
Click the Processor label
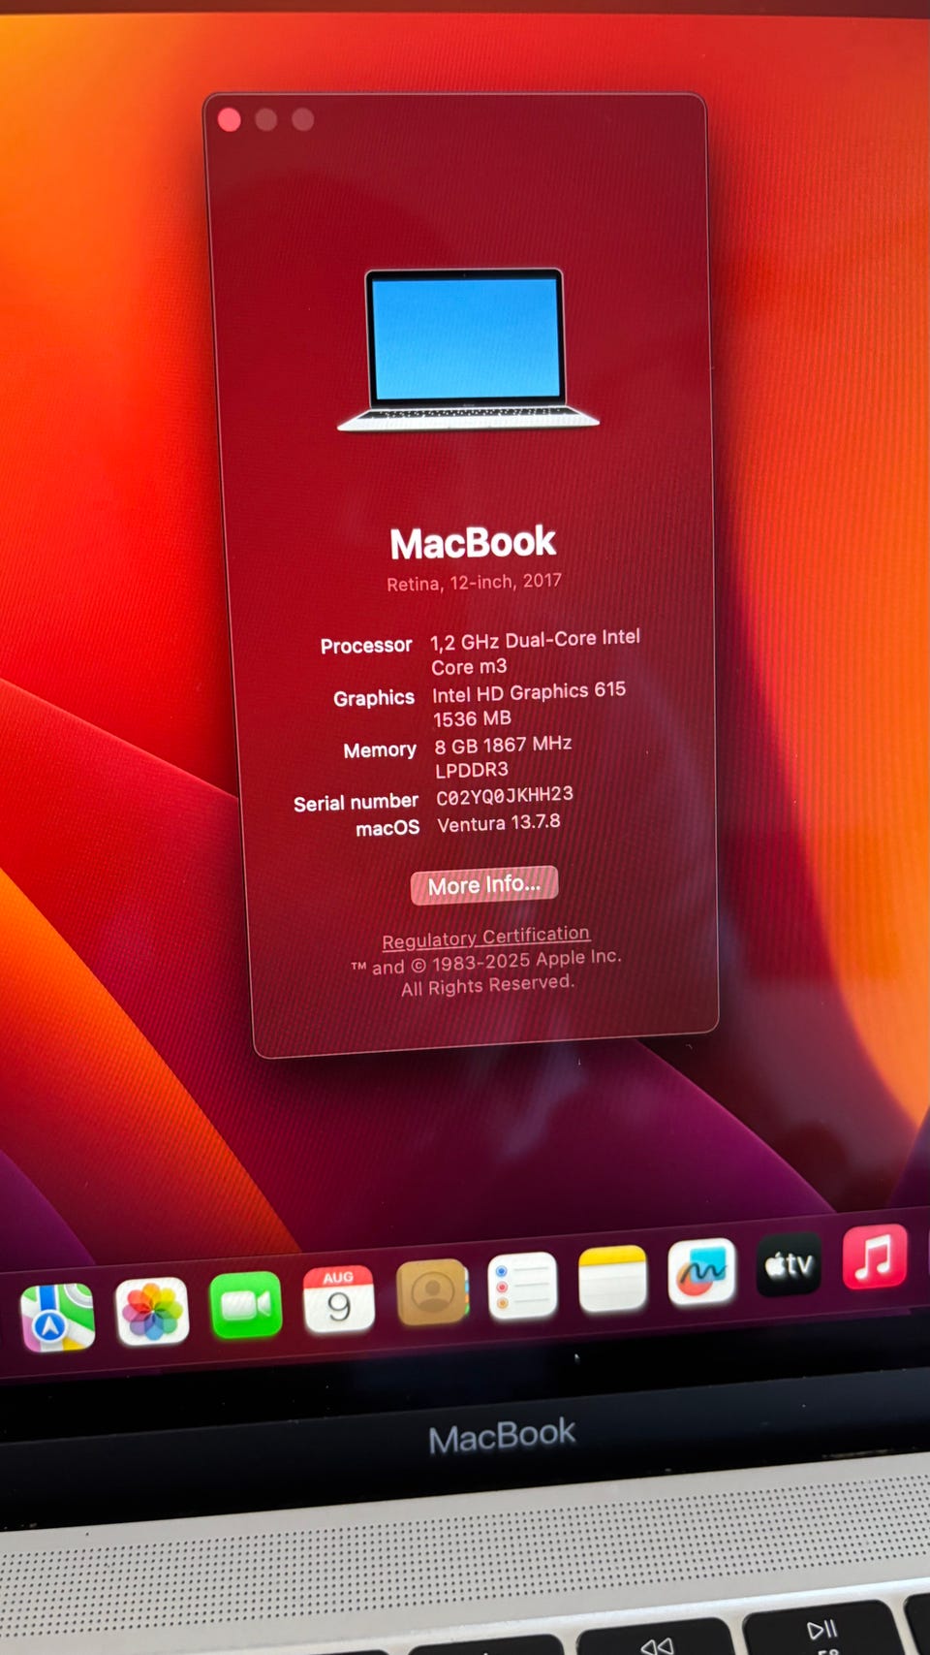366,646
